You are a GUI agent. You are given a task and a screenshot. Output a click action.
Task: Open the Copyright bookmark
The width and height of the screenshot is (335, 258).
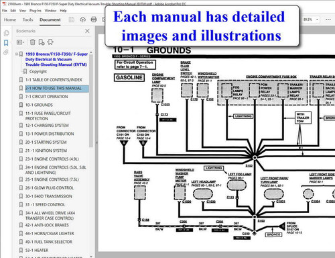pos(38,71)
